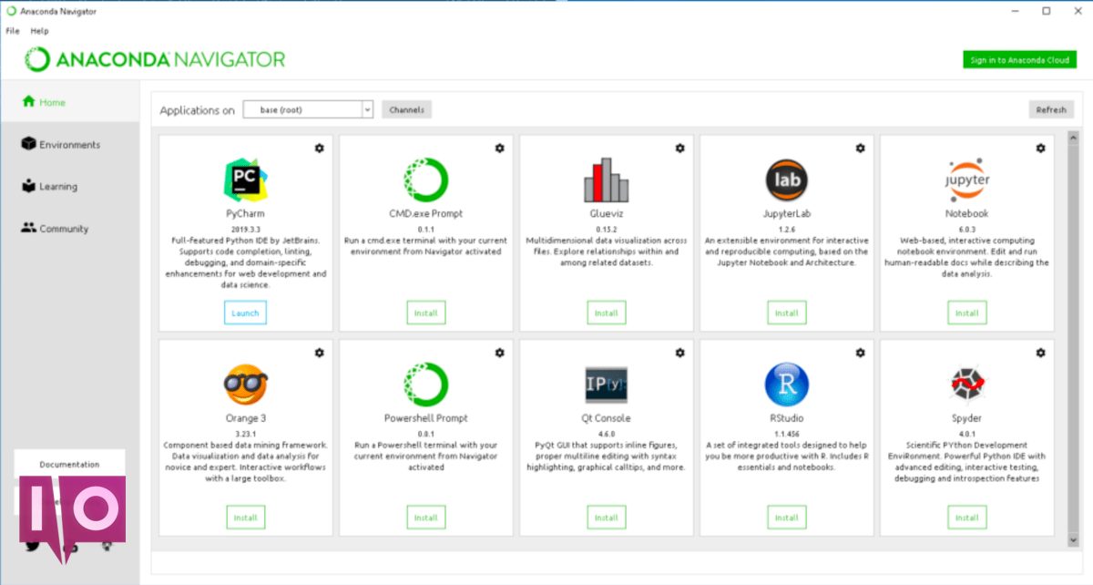
Task: Switch to the Environments tab
Action: click(69, 145)
